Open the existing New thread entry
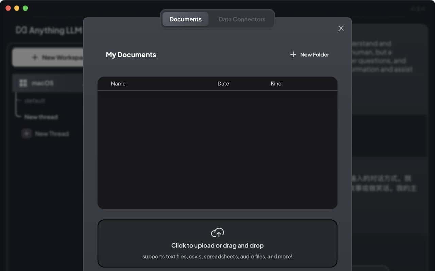Image resolution: width=435 pixels, height=271 pixels. coord(41,117)
